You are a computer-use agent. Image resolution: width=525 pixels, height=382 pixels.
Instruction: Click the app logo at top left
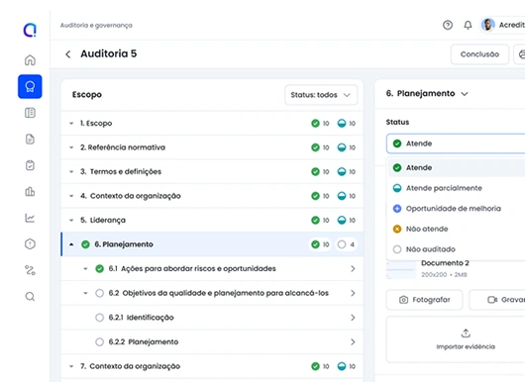click(x=30, y=30)
